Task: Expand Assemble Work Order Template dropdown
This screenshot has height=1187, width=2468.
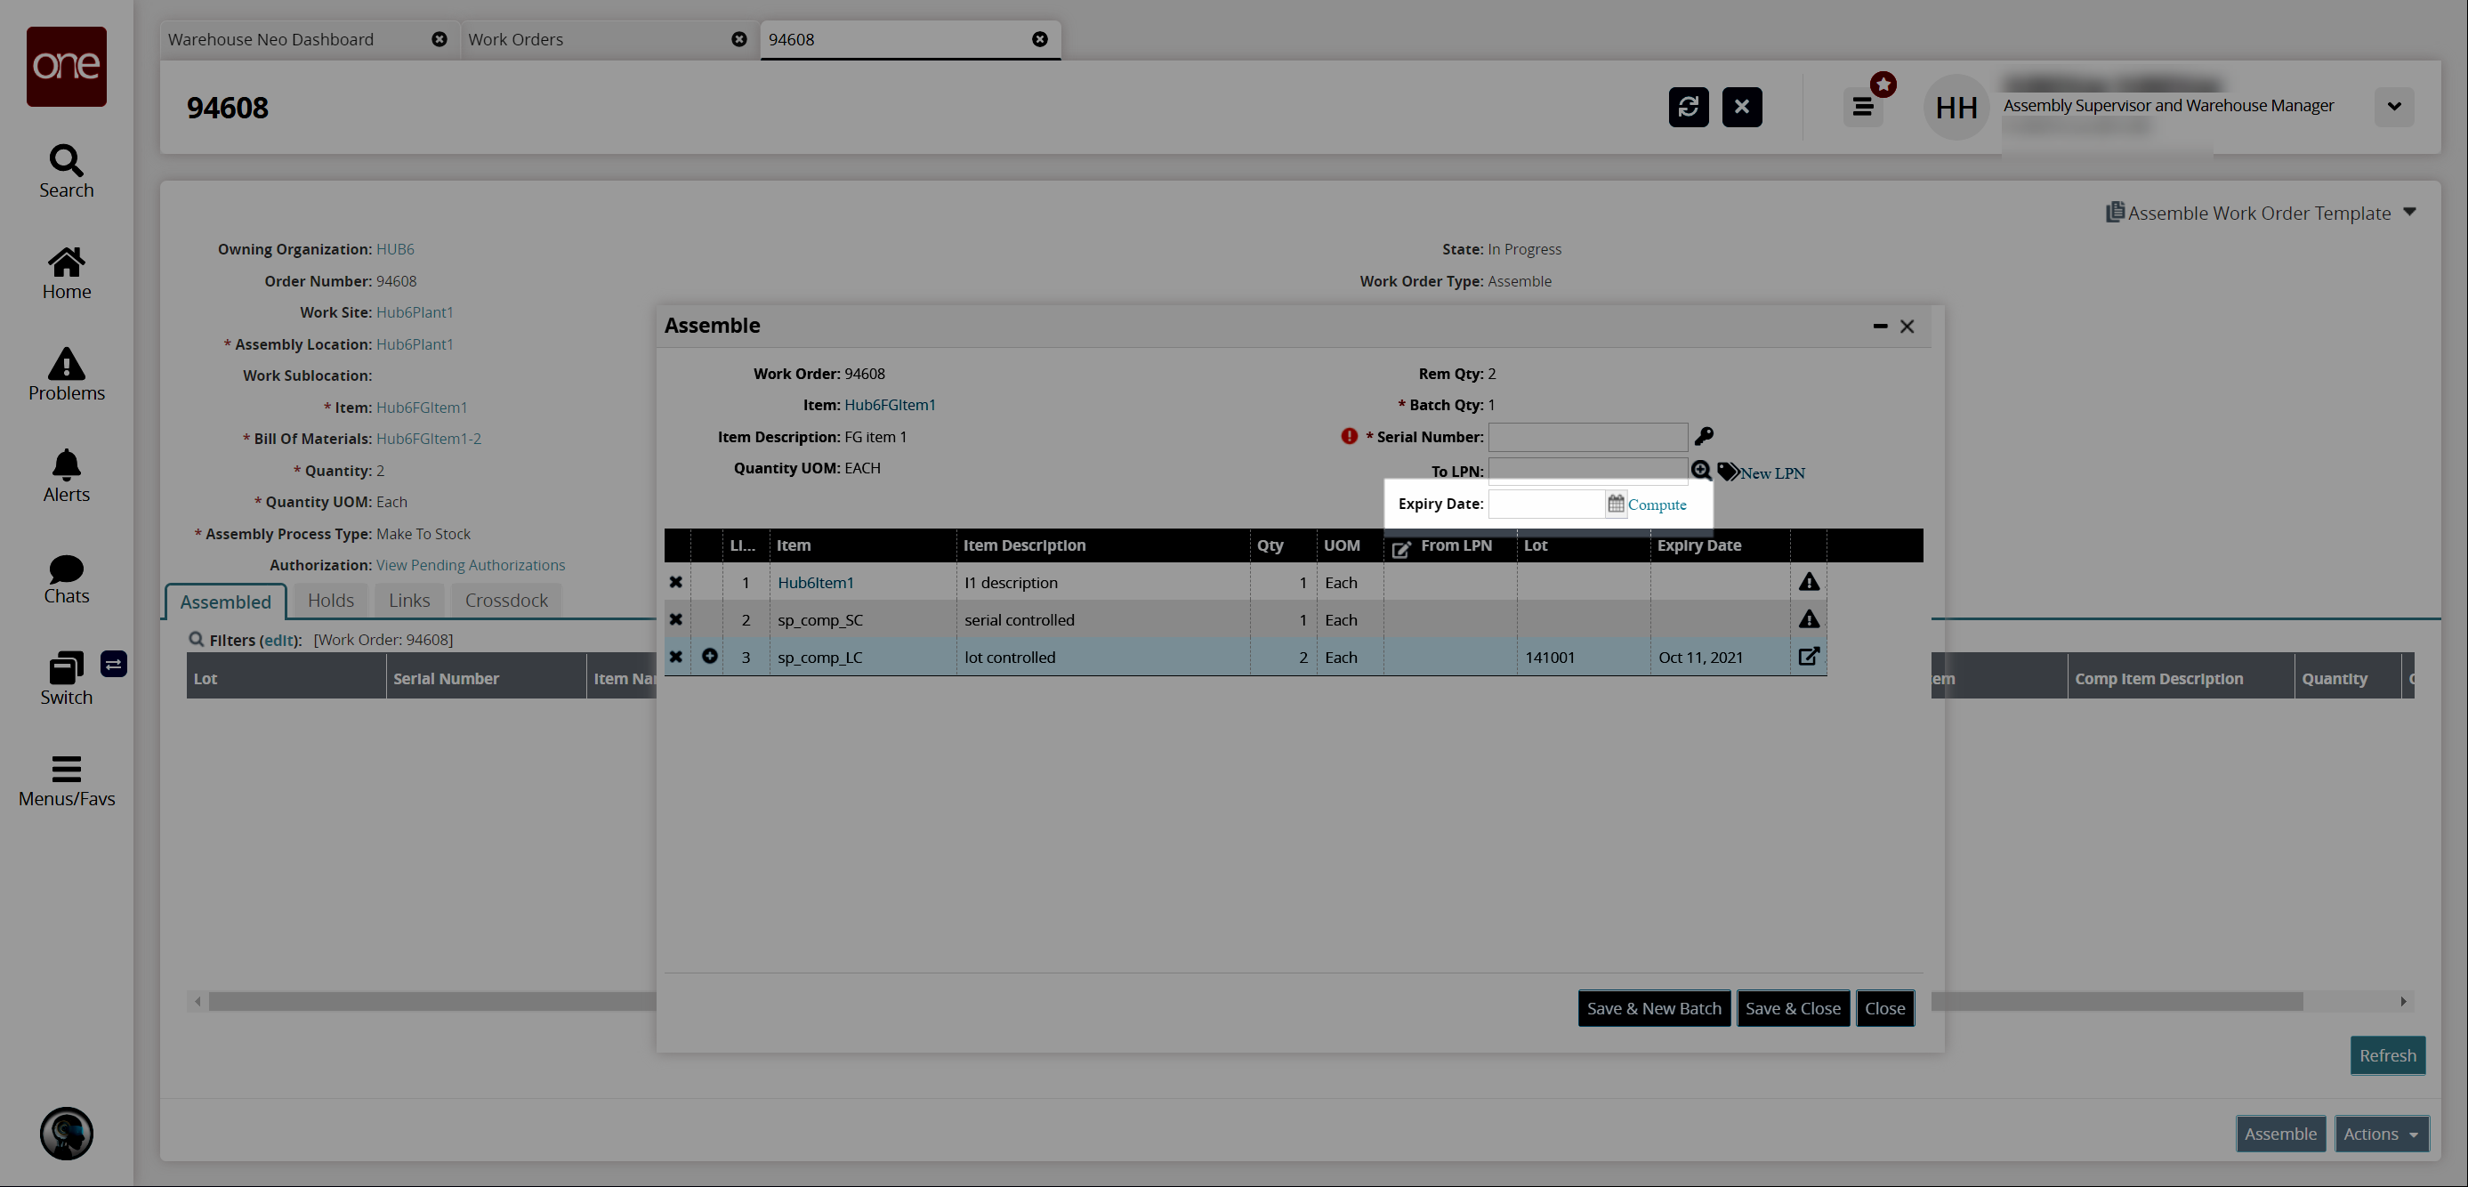Action: pyautogui.click(x=2408, y=212)
